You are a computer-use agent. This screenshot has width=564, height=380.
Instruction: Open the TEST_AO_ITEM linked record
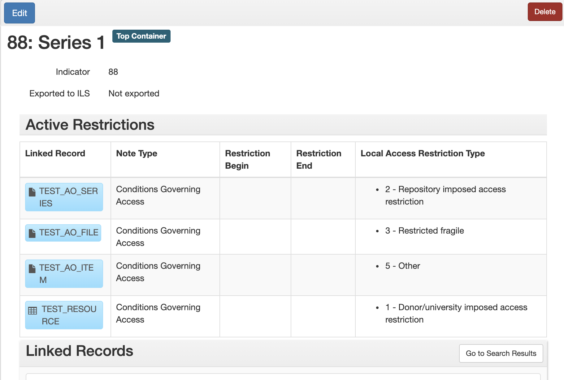point(64,274)
